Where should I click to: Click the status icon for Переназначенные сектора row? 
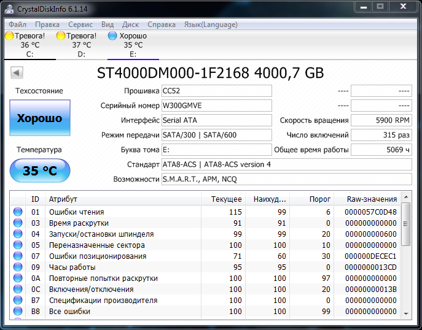(17, 245)
